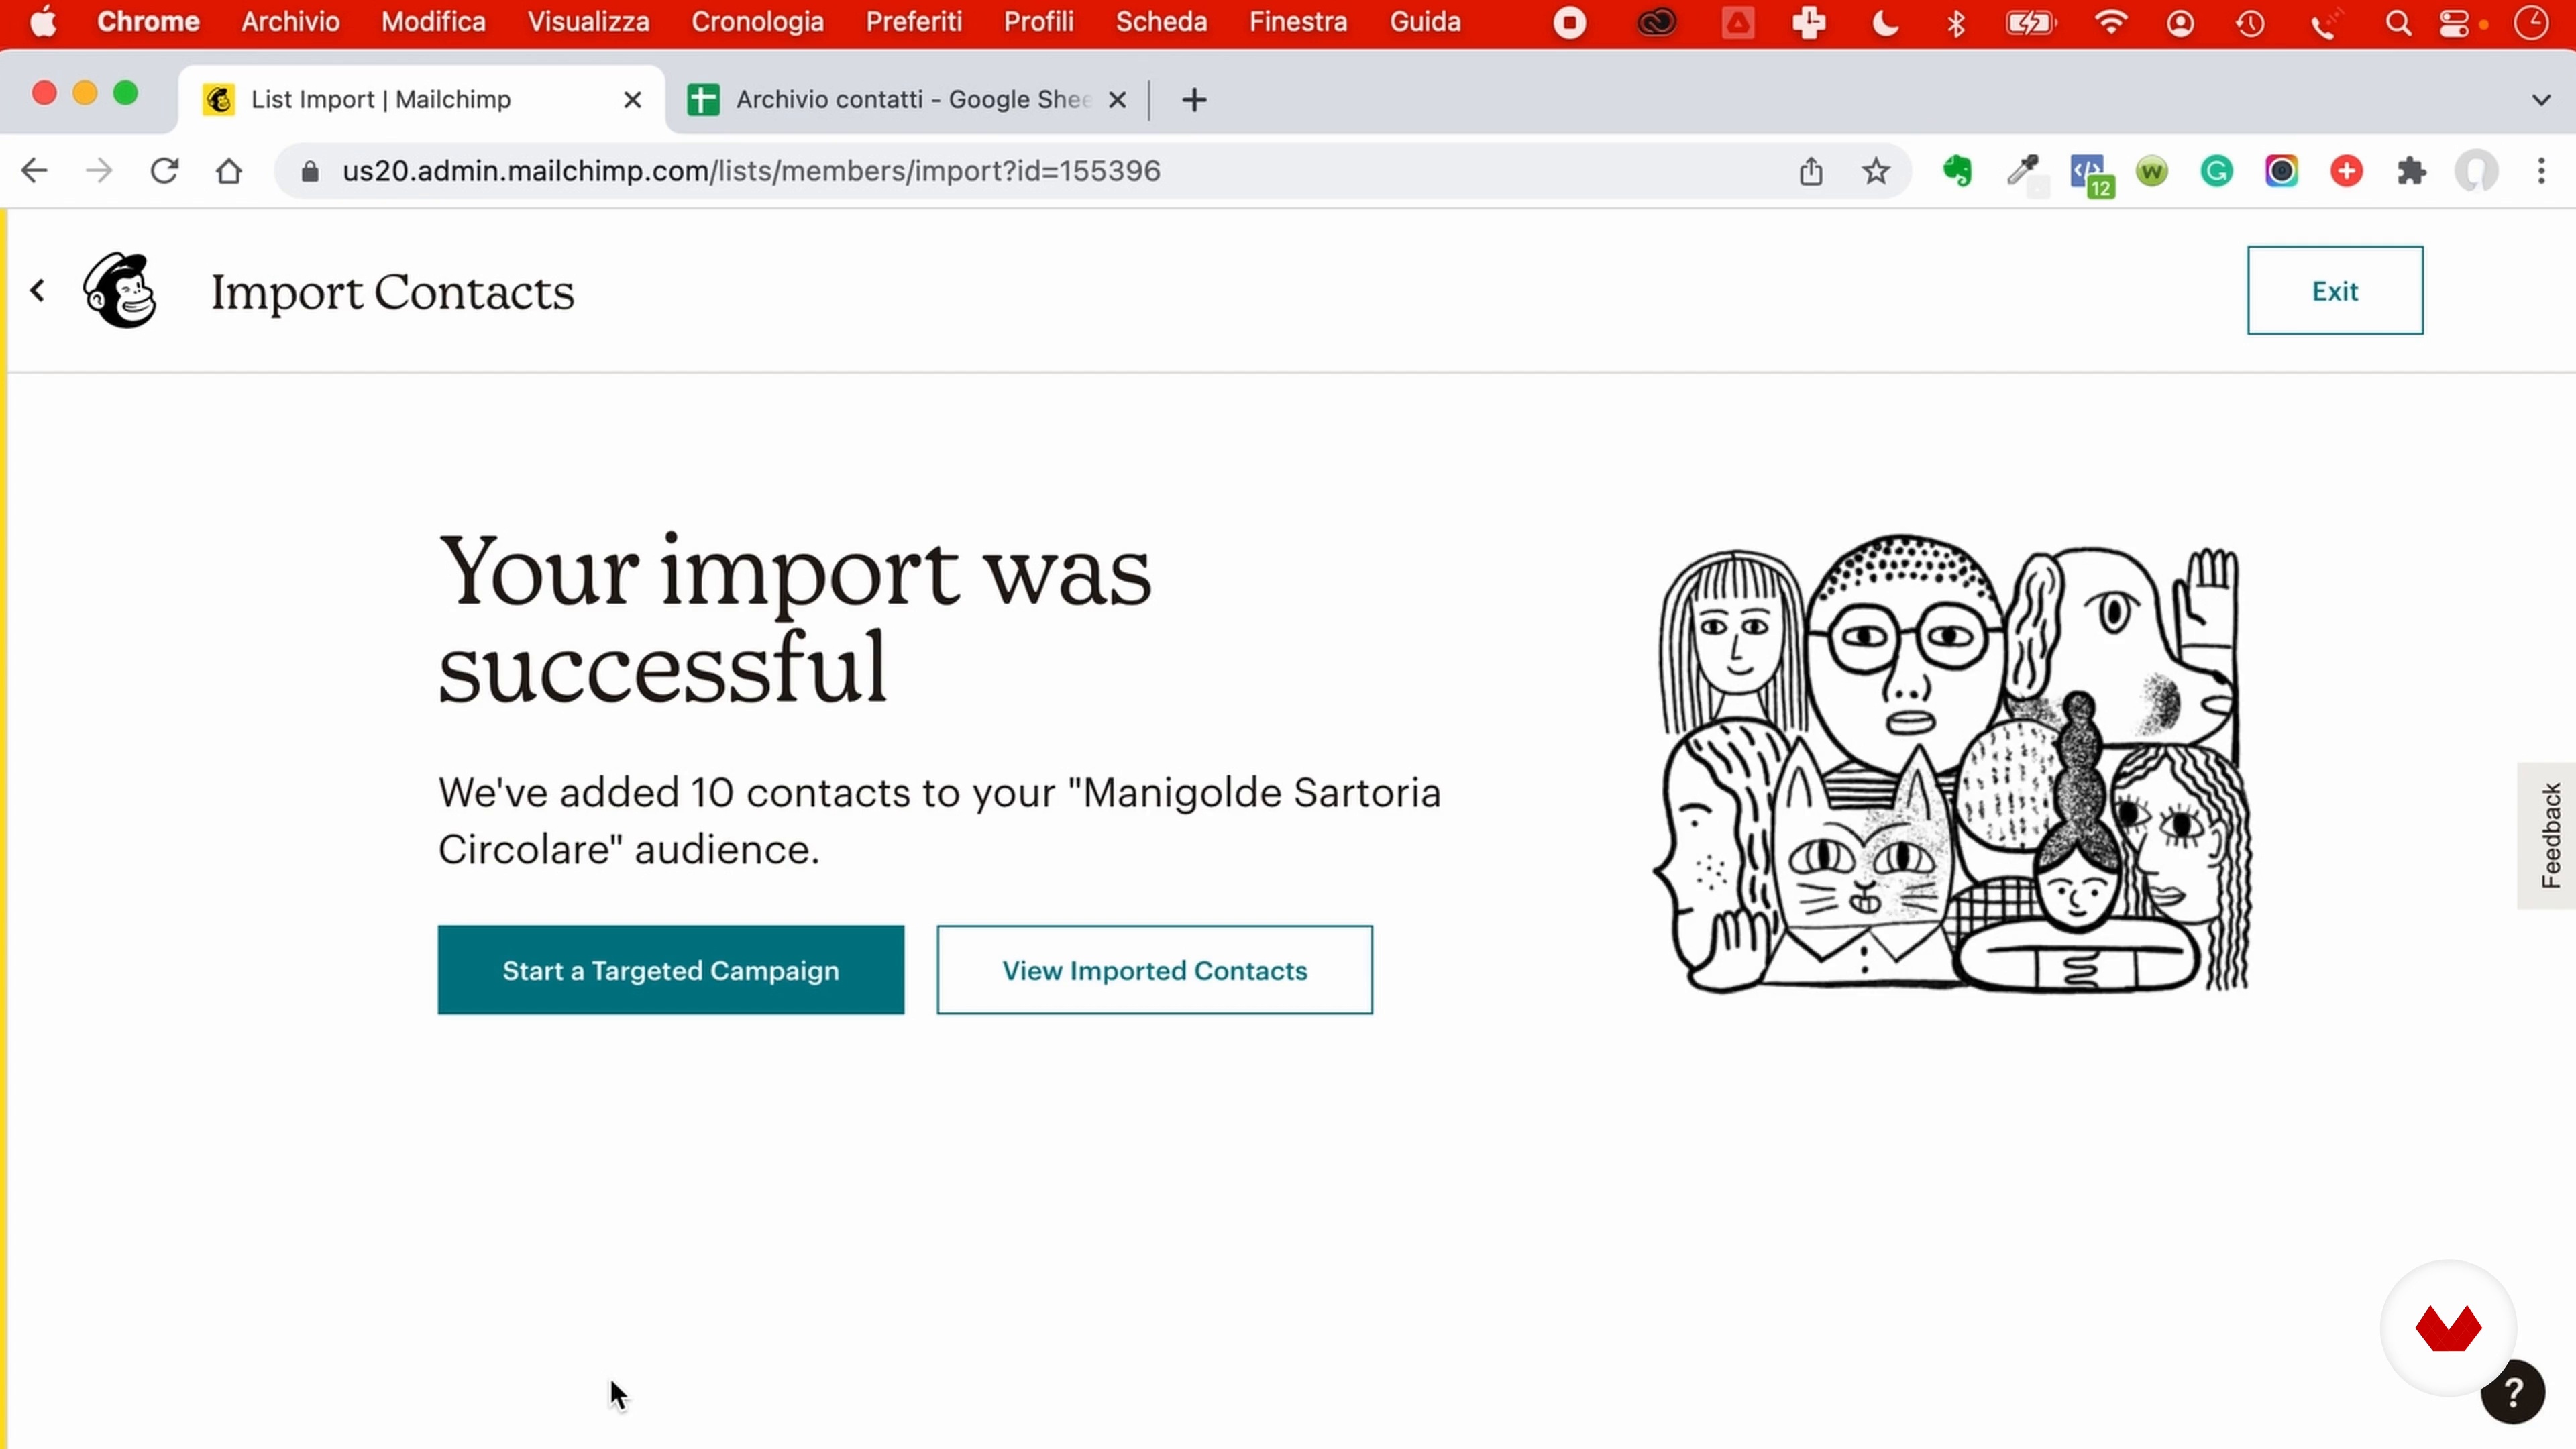Image resolution: width=2576 pixels, height=1449 pixels.
Task: Go forward in browser history
Action: (99, 171)
